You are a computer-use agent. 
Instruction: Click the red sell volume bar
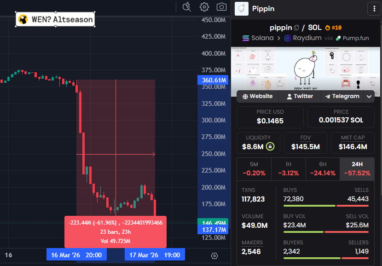click(x=347, y=232)
